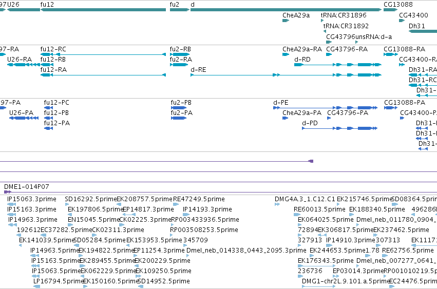Select the Dh31-RA transcript label
Screen dimensions: 437x289
[423, 70]
